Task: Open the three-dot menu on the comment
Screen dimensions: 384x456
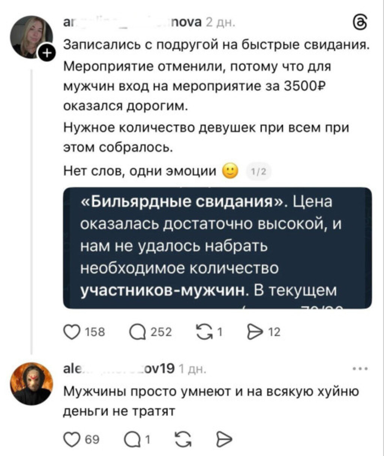Action: tap(360, 369)
